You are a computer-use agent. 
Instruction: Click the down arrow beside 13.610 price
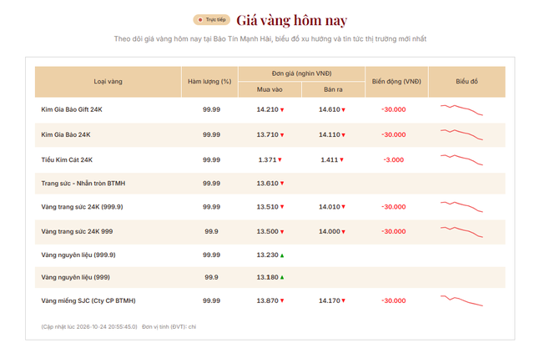[x=282, y=184]
